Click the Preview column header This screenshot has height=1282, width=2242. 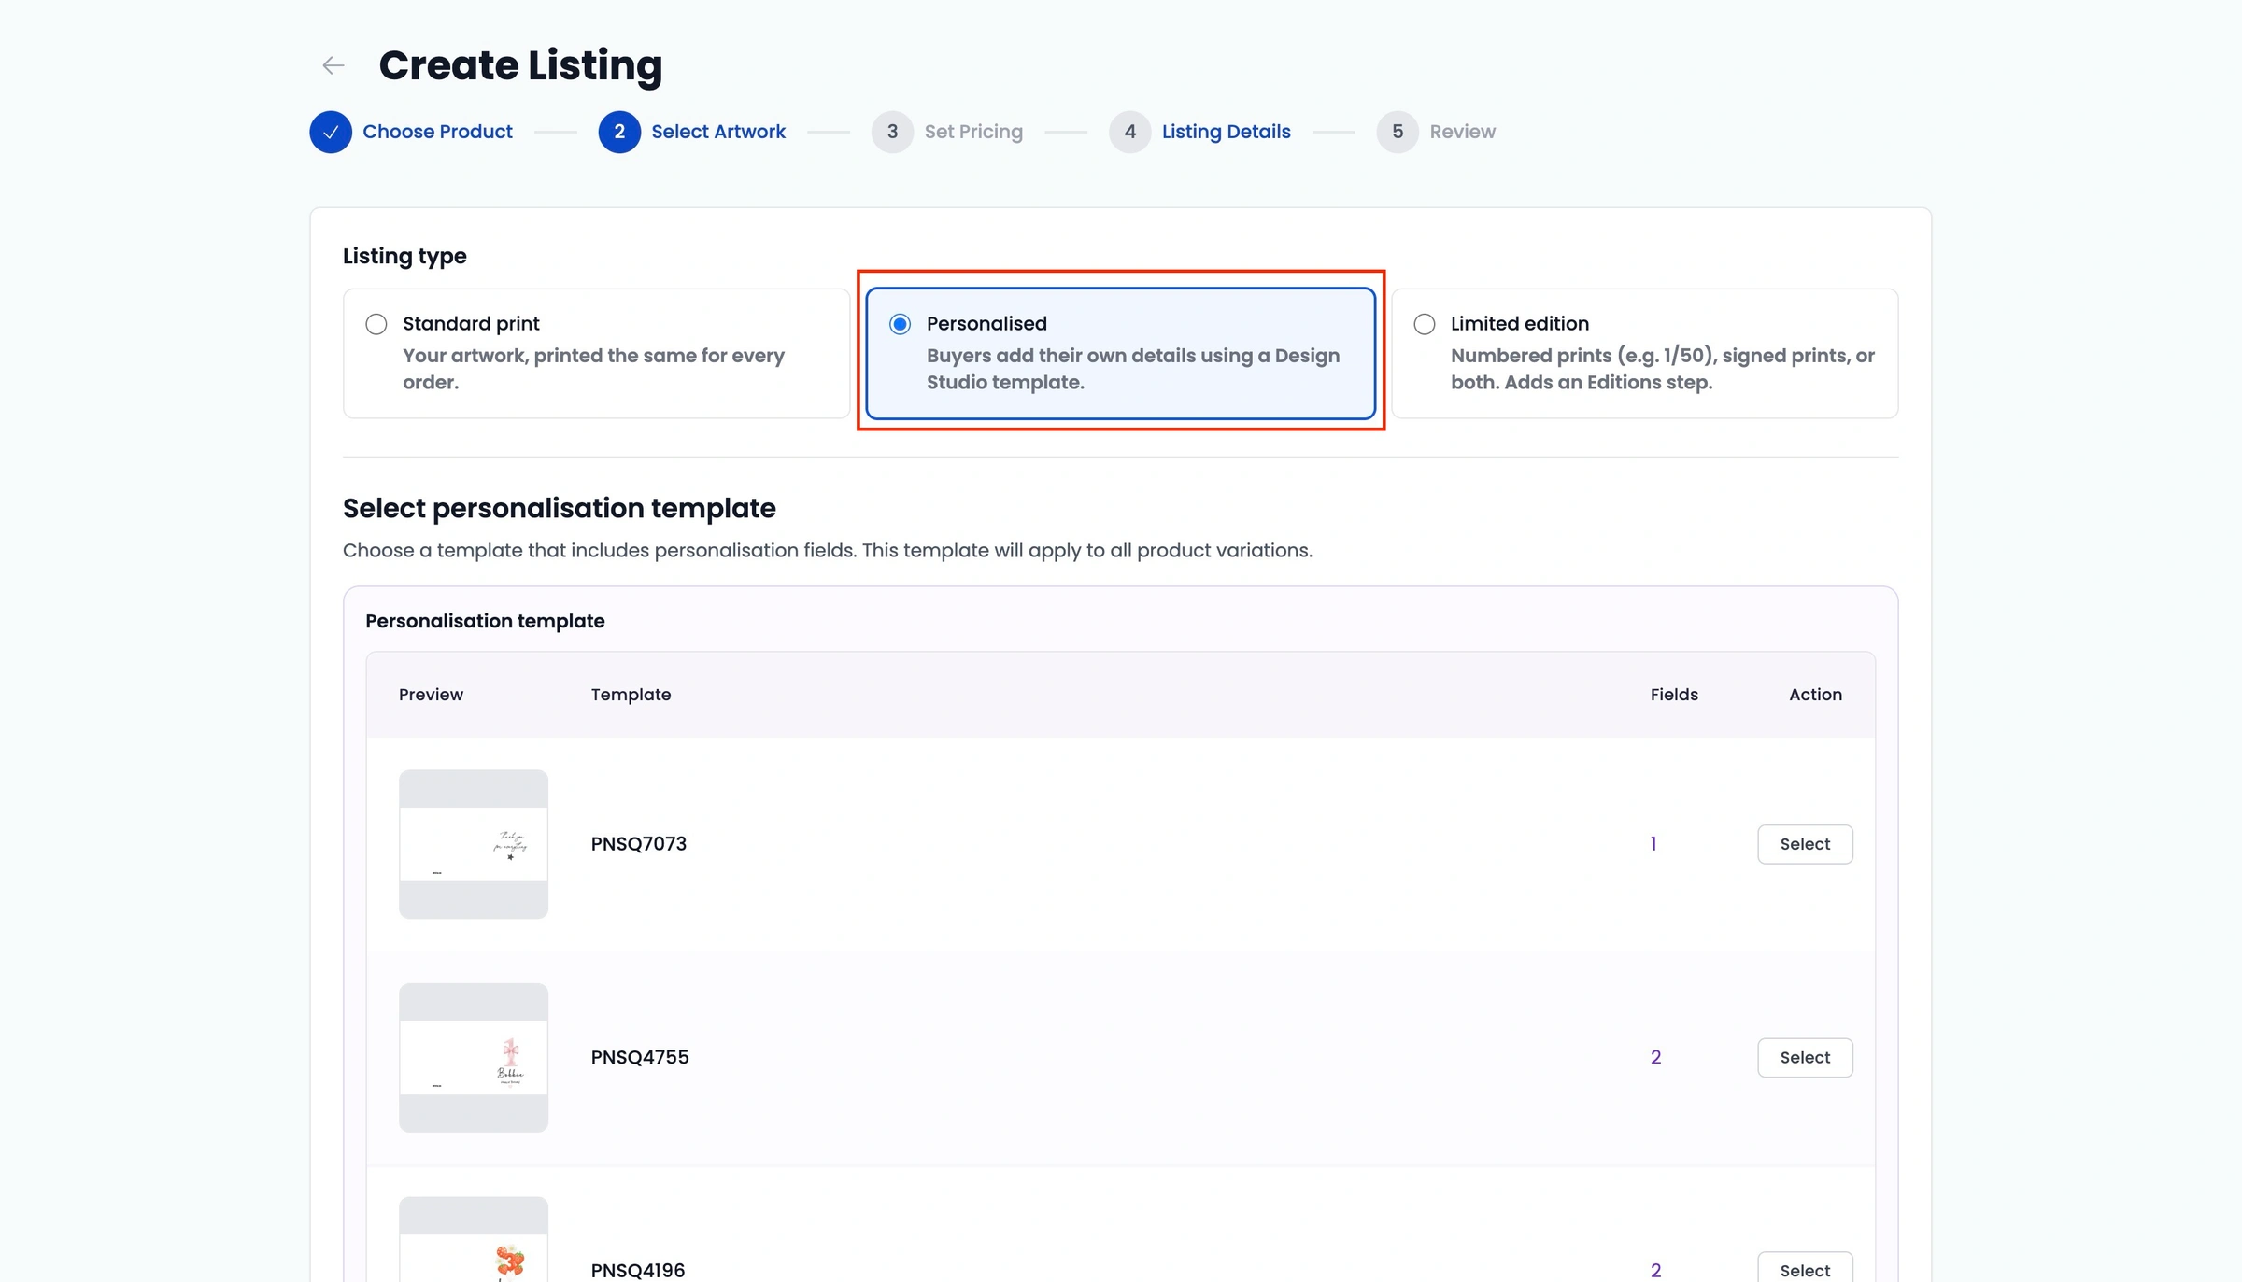(431, 695)
